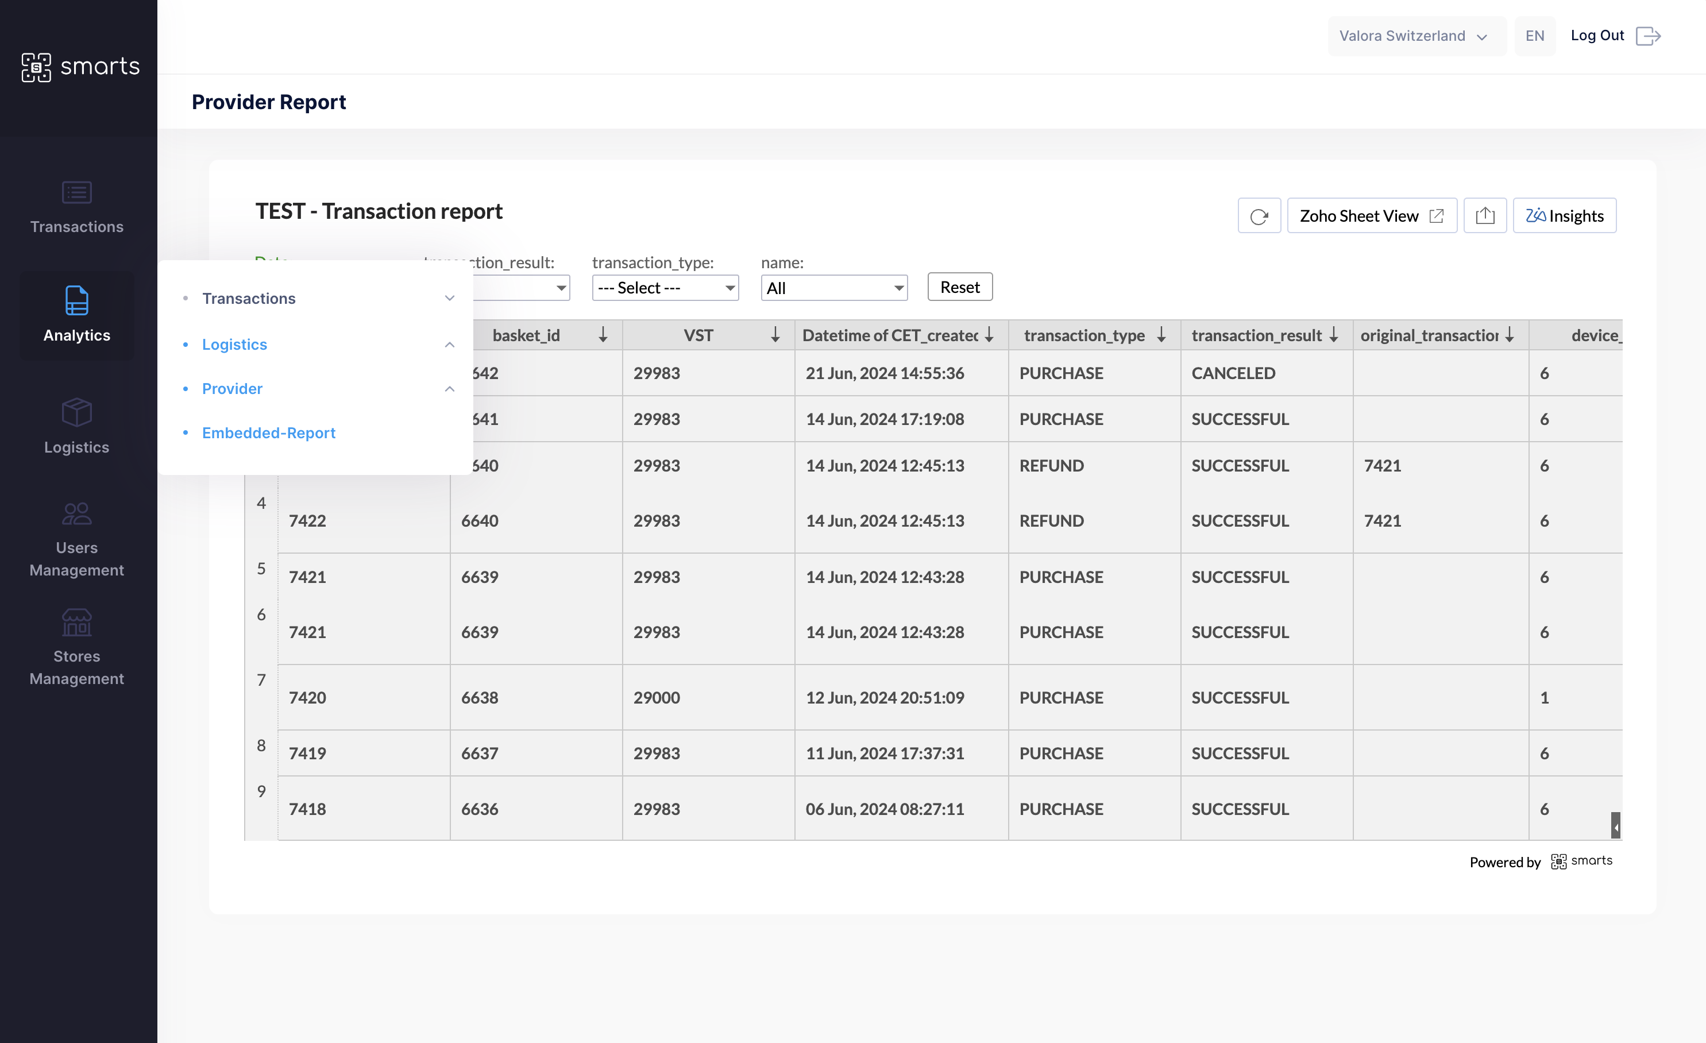Open transaction_type Select dropdown

[665, 287]
